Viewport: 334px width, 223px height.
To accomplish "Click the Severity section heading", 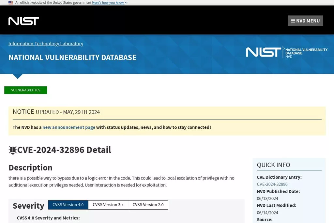I will tap(28, 206).
